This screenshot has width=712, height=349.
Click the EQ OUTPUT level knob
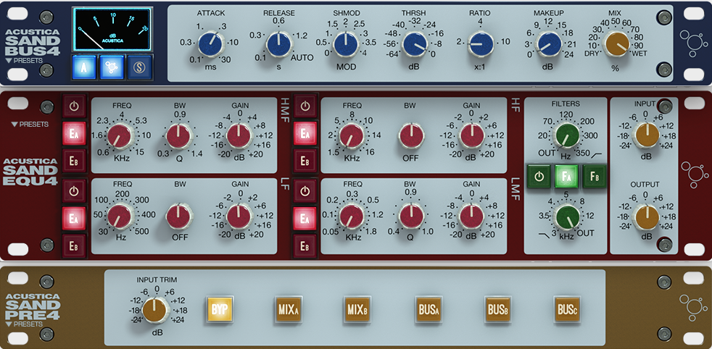click(x=646, y=216)
